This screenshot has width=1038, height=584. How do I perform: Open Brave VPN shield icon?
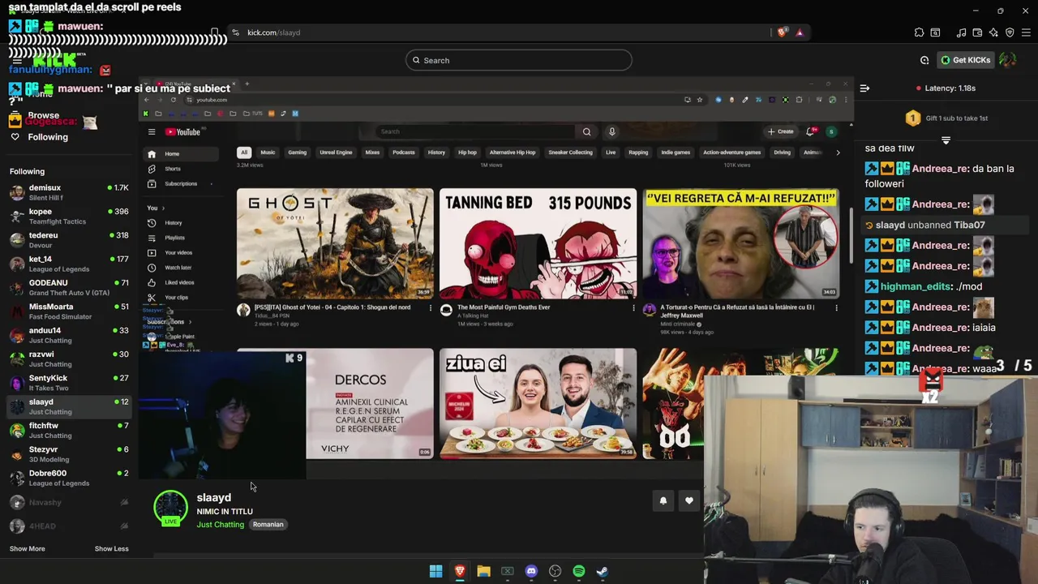tap(1010, 32)
